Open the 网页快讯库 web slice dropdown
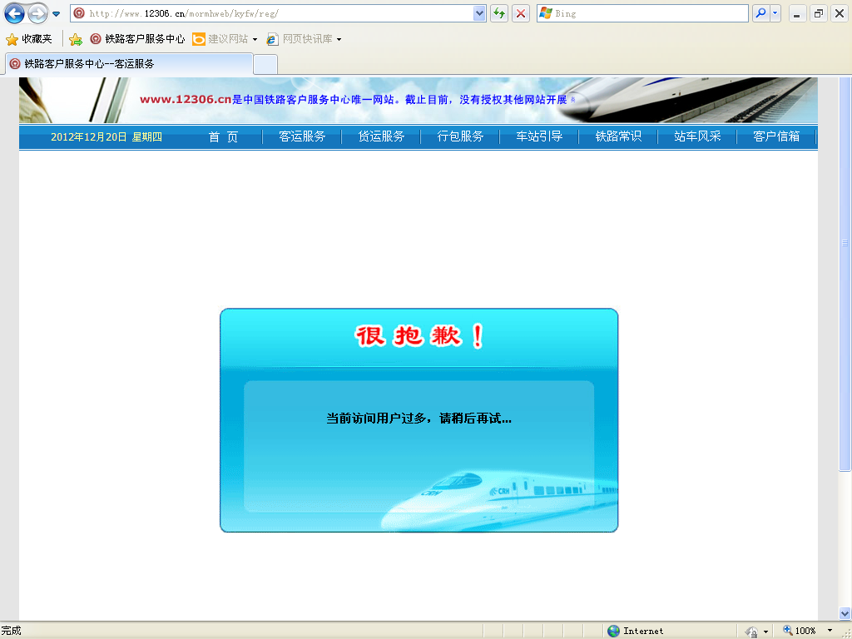Image resolution: width=852 pixels, height=639 pixels. 305,39
